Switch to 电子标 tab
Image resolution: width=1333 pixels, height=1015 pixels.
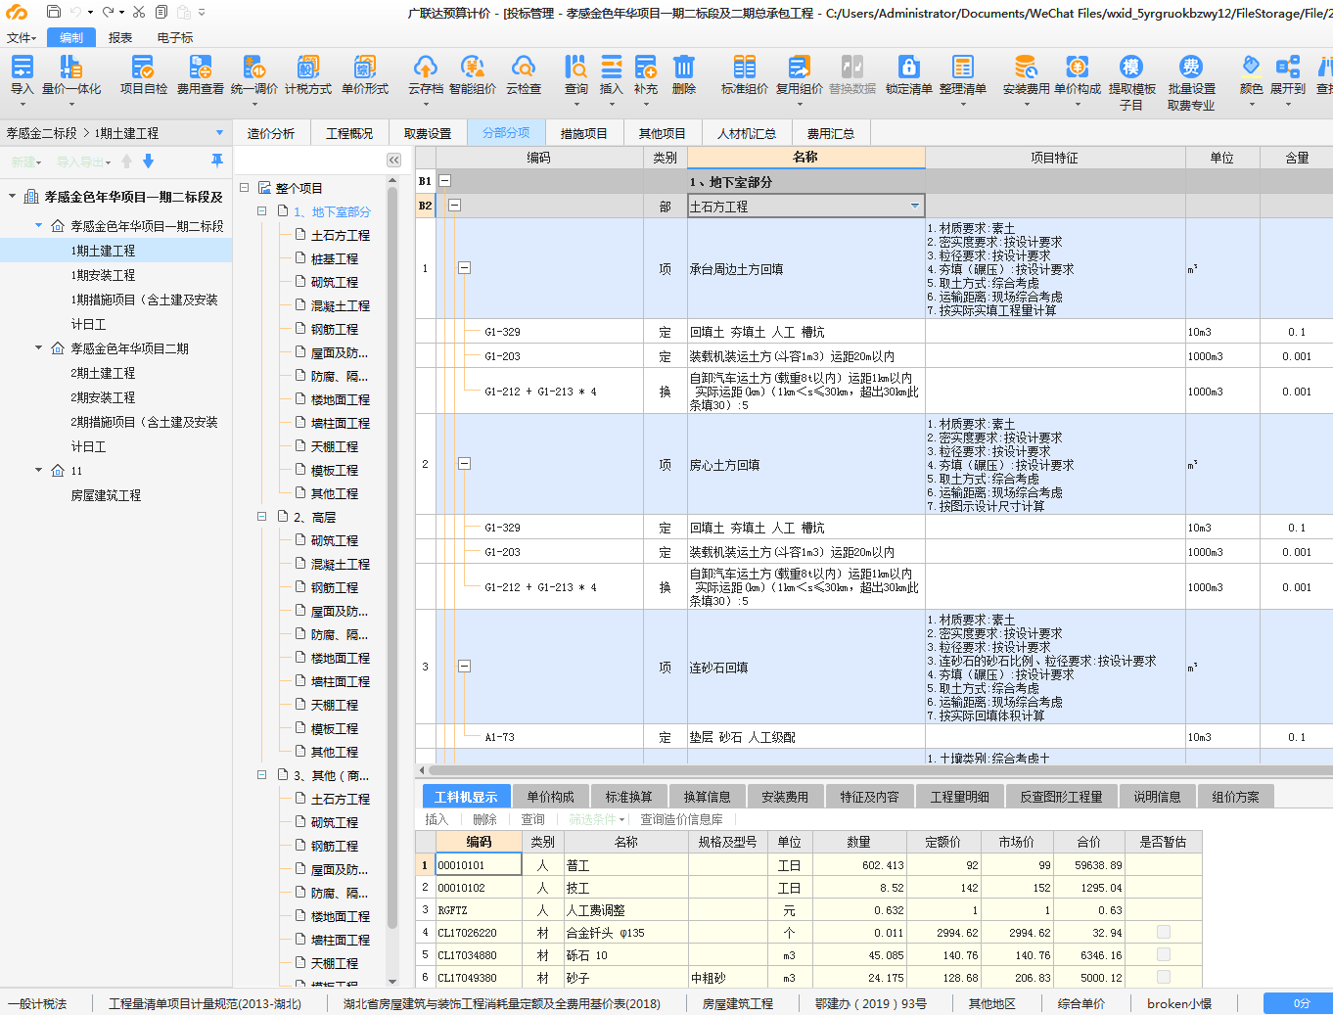coord(175,37)
